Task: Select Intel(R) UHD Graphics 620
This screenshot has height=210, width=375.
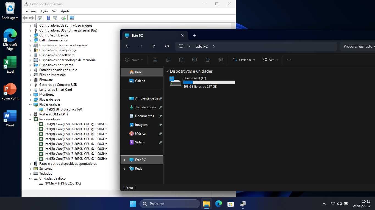Action: click(x=63, y=109)
